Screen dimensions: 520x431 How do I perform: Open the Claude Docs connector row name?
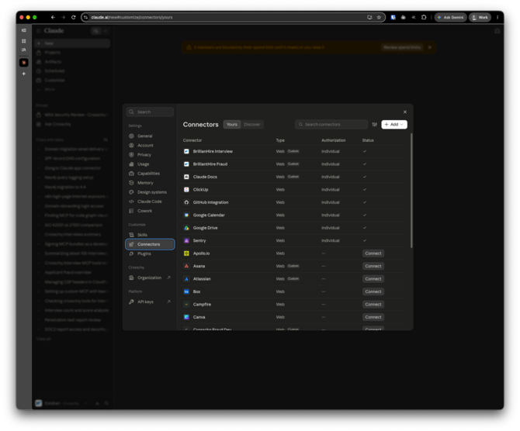pyautogui.click(x=205, y=177)
